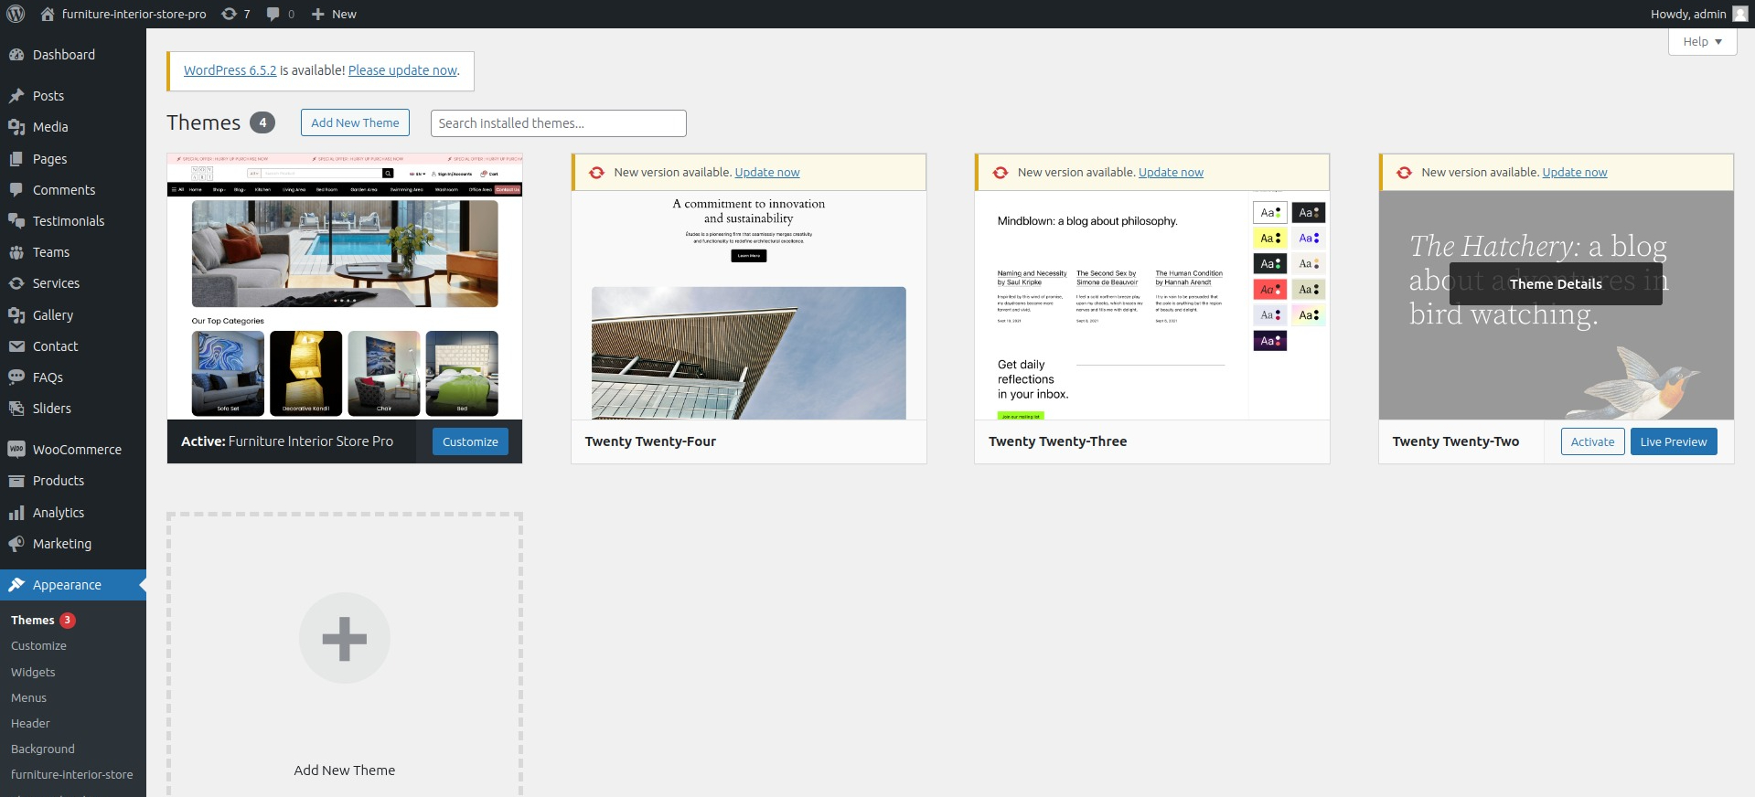
Task: Click the Services icon in sidebar
Action: (16, 283)
